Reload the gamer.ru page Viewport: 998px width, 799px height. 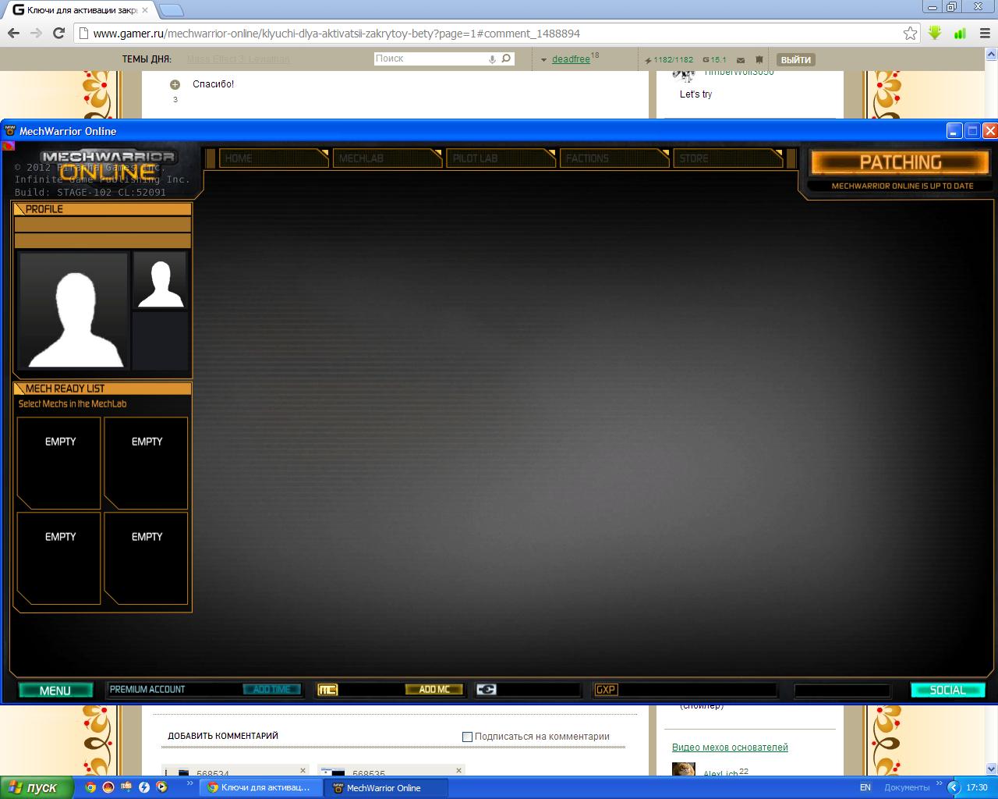tap(58, 33)
